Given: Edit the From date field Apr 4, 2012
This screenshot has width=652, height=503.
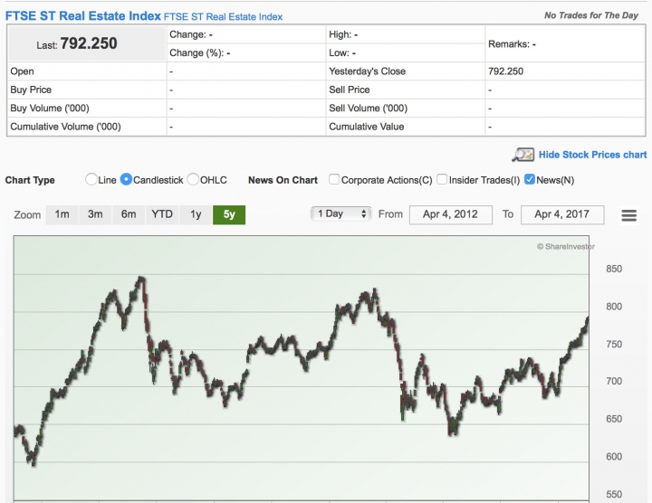Looking at the screenshot, I should 451,214.
